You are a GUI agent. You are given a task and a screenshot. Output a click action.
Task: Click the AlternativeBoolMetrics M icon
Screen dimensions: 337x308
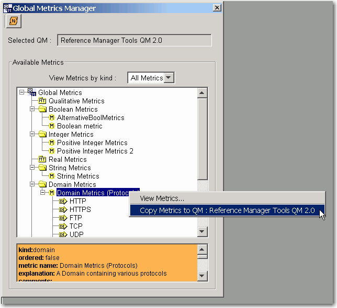(52, 117)
